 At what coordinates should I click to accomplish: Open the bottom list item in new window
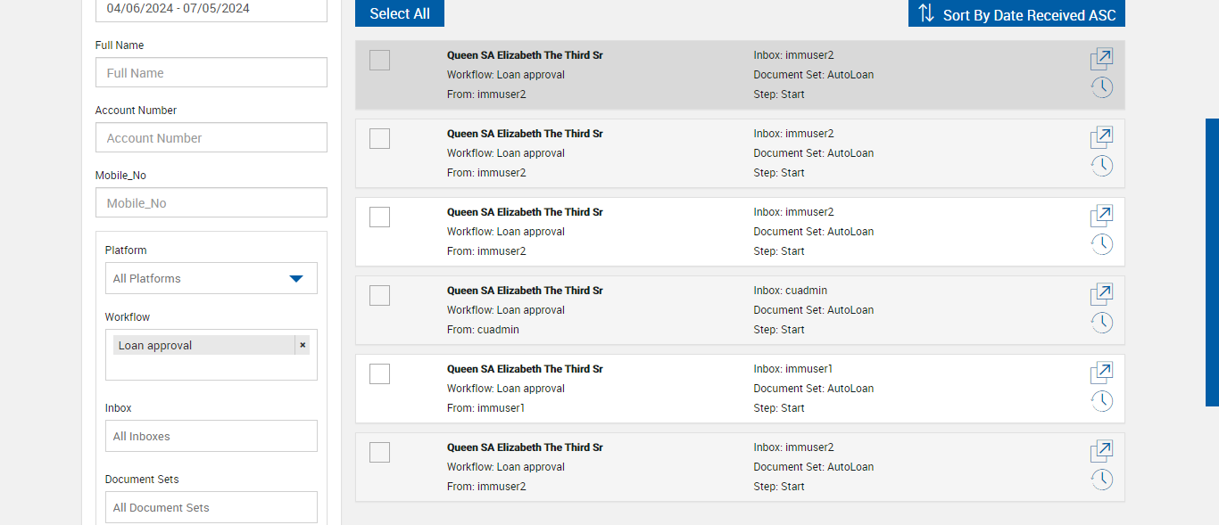tap(1101, 451)
